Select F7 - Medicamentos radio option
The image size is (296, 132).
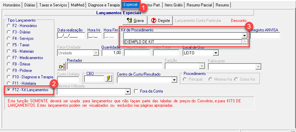tap(8, 58)
